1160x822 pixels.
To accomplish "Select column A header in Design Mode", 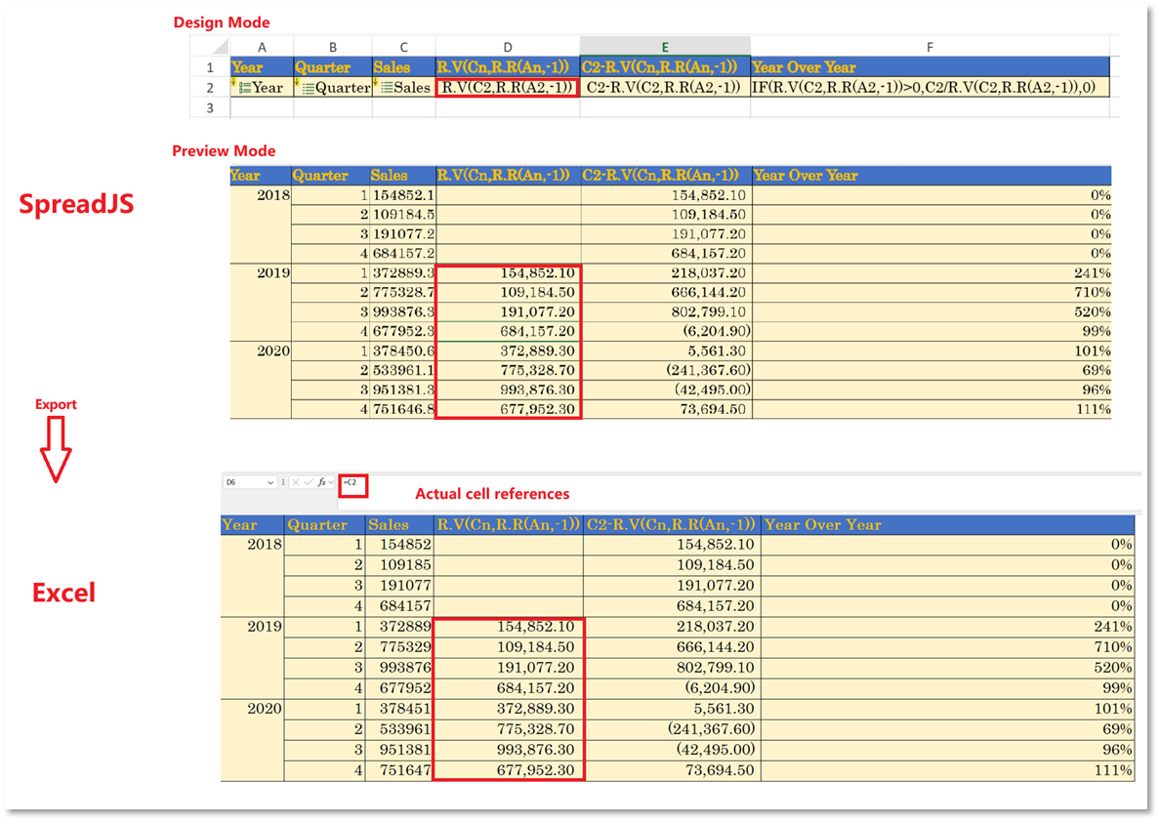I will tap(262, 48).
